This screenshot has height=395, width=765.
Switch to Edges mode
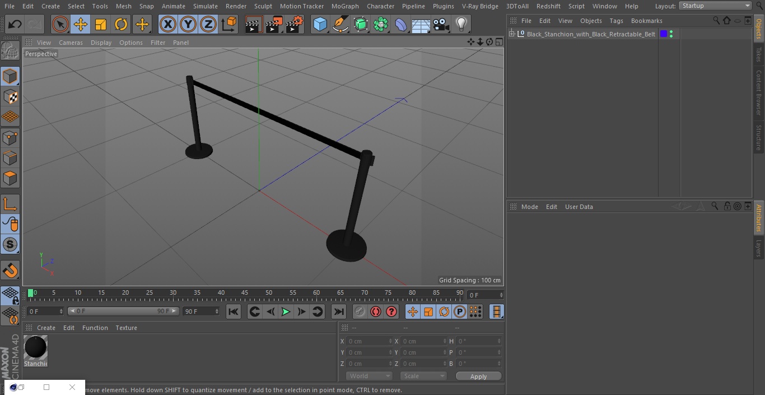[10, 157]
